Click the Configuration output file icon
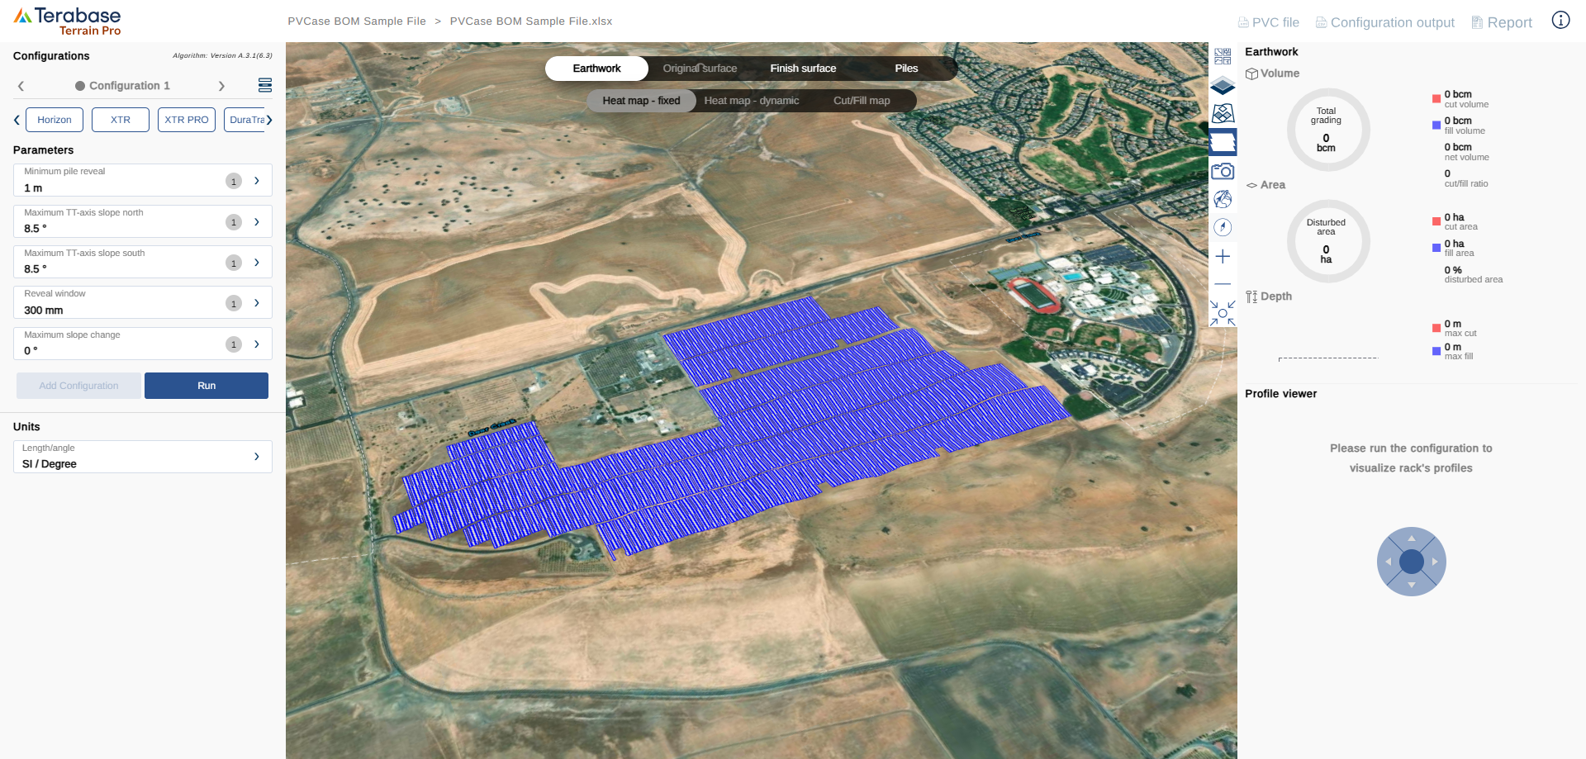This screenshot has height=759, width=1586. click(x=1321, y=22)
